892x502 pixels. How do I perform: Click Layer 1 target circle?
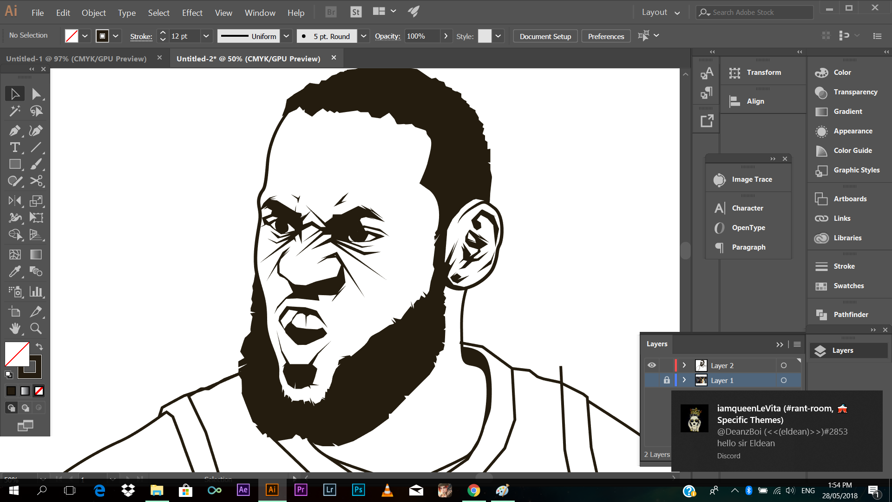coord(784,380)
